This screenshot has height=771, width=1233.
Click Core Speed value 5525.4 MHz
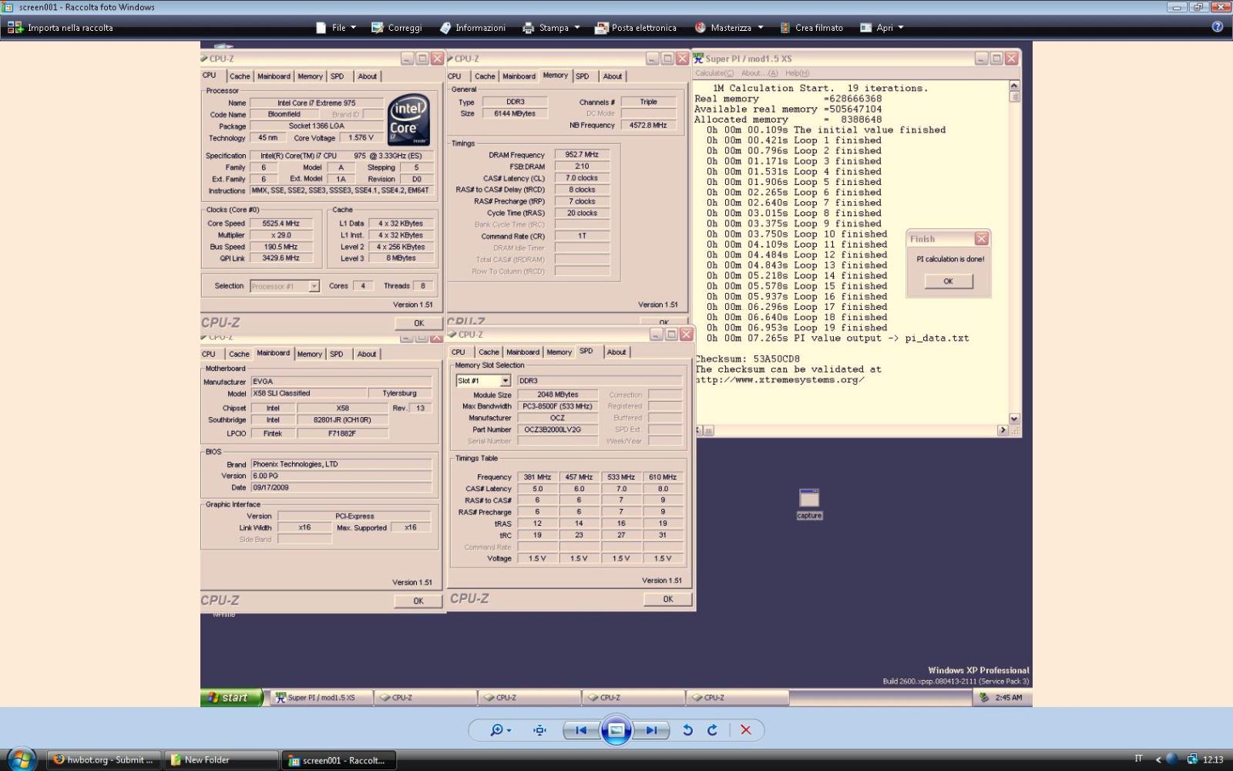point(281,224)
